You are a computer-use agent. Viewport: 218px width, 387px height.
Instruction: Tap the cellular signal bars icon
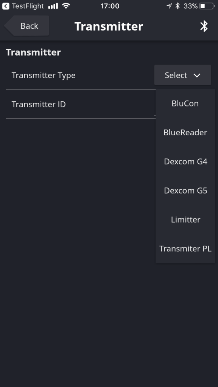coord(53,6)
